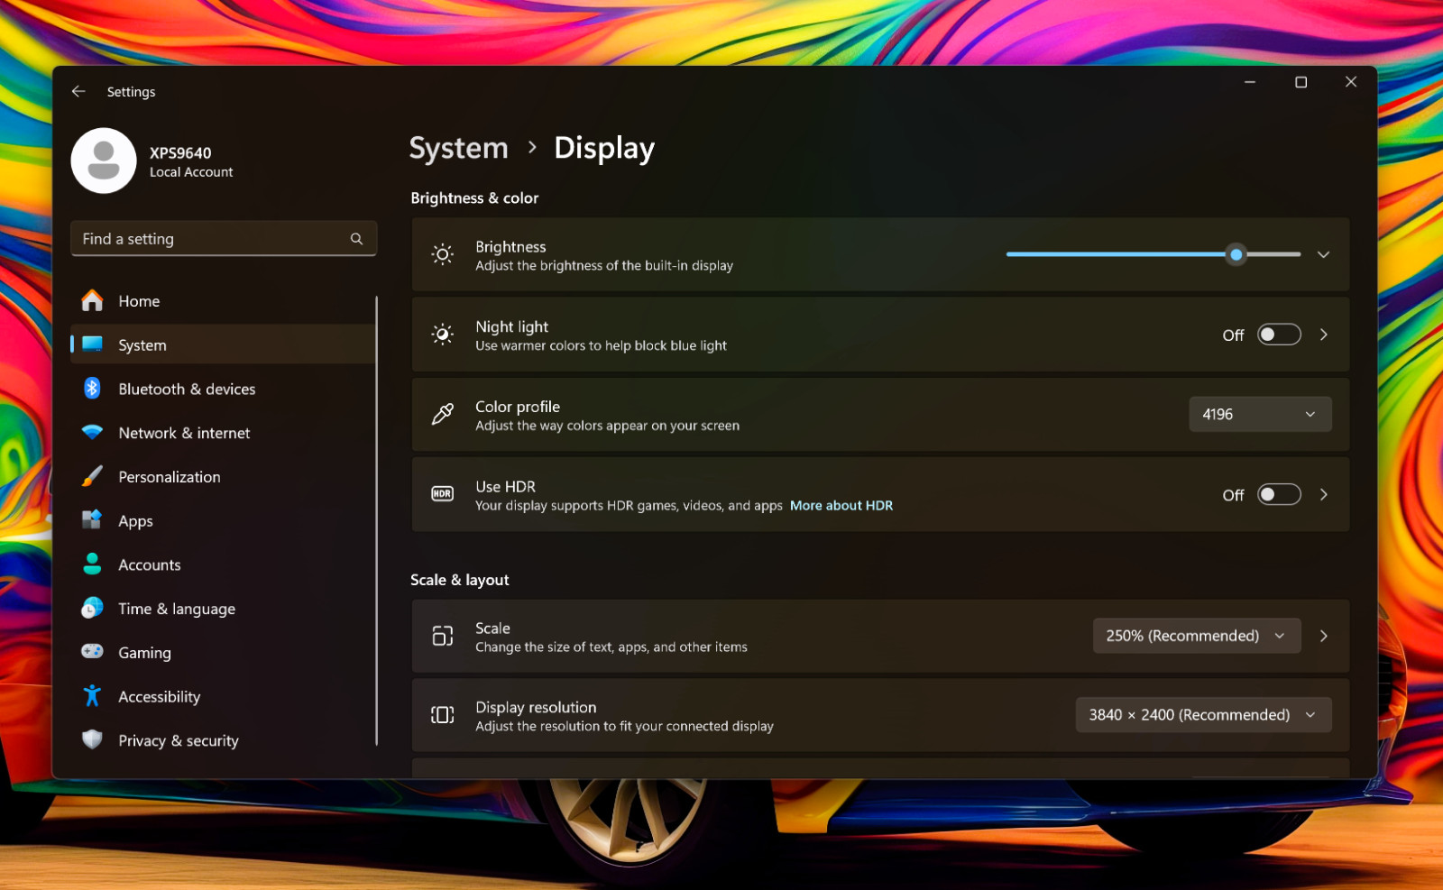Open Time & language settings
This screenshot has width=1443, height=890.
click(223, 609)
